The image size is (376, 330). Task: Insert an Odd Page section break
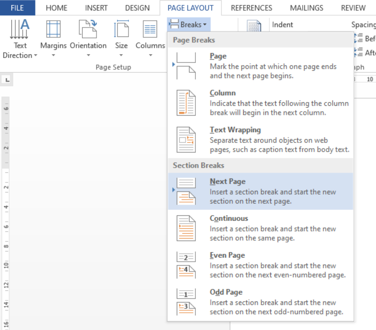260,302
